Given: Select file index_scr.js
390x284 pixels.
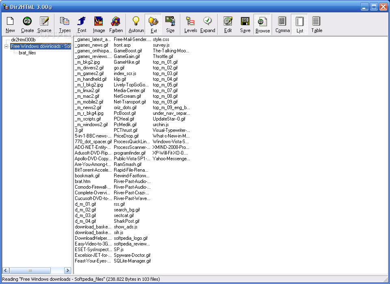Looking at the screenshot, I should (125, 73).
